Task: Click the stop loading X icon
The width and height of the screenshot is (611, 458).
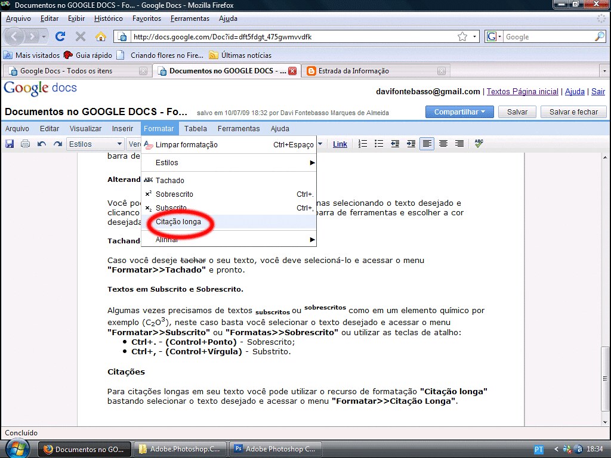Action: (81, 36)
